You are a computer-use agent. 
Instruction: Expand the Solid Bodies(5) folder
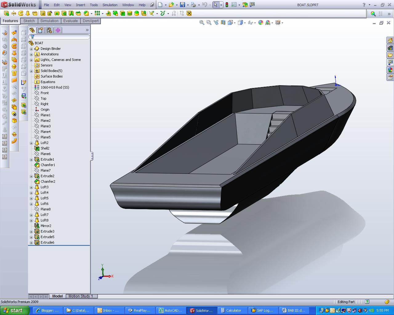pos(31,70)
